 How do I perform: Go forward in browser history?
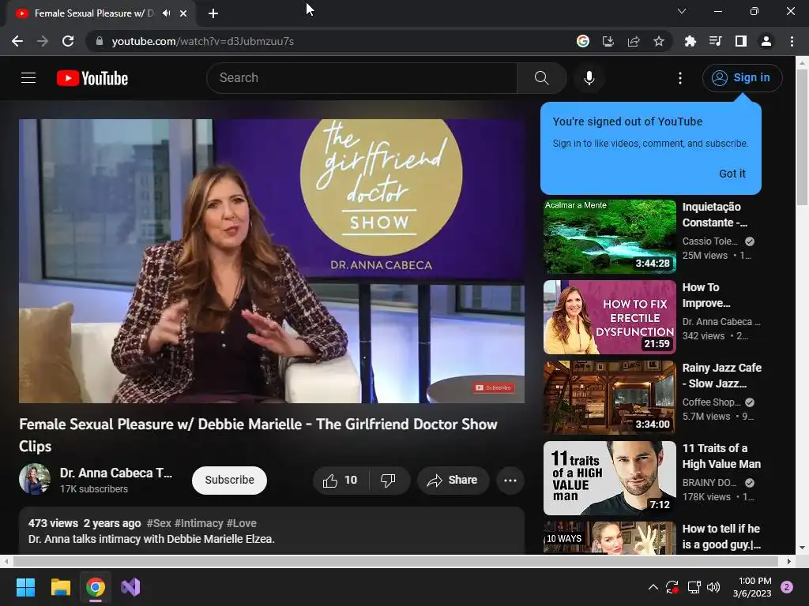click(43, 41)
